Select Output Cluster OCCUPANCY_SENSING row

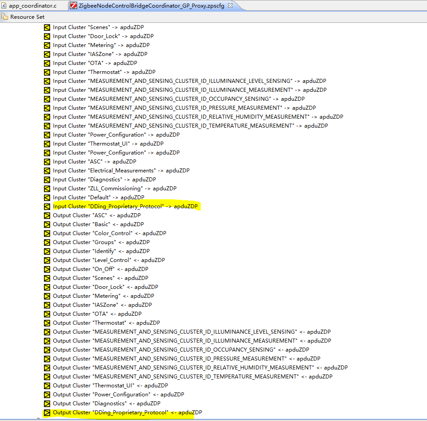pos(177,350)
